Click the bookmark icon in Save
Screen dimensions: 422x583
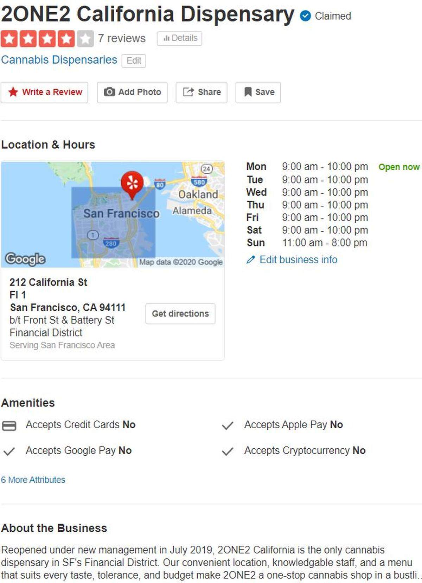pos(248,92)
